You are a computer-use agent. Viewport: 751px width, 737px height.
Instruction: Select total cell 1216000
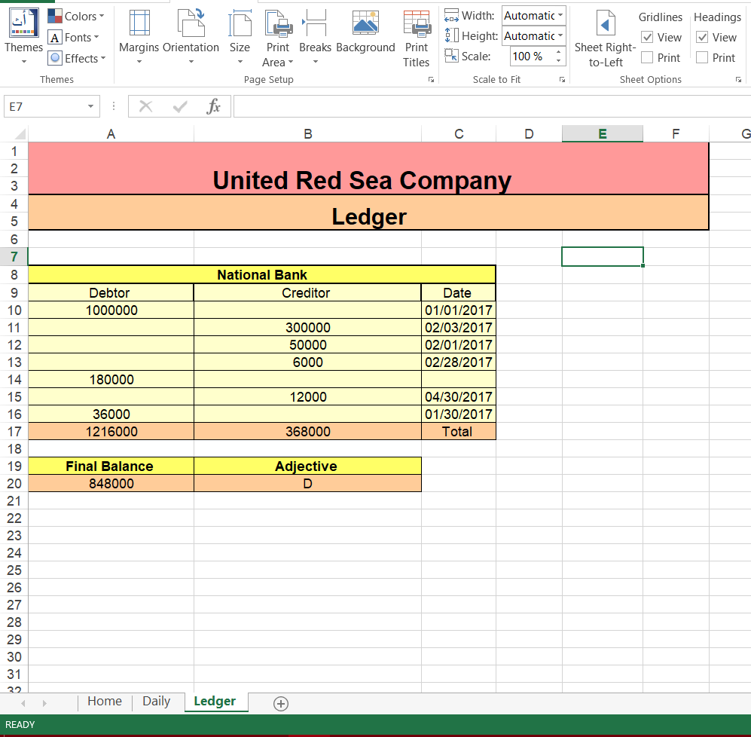(111, 431)
